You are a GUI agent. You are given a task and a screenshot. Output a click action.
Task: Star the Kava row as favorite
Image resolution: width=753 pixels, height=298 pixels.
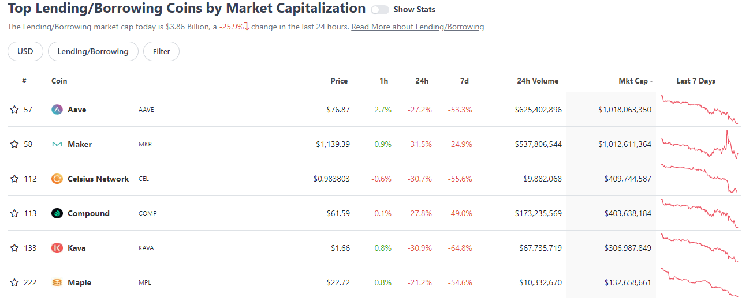pyautogui.click(x=14, y=248)
